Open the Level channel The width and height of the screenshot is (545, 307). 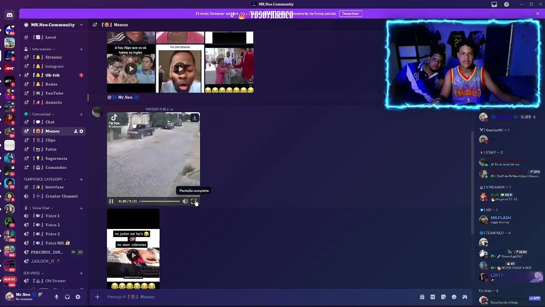[54, 37]
